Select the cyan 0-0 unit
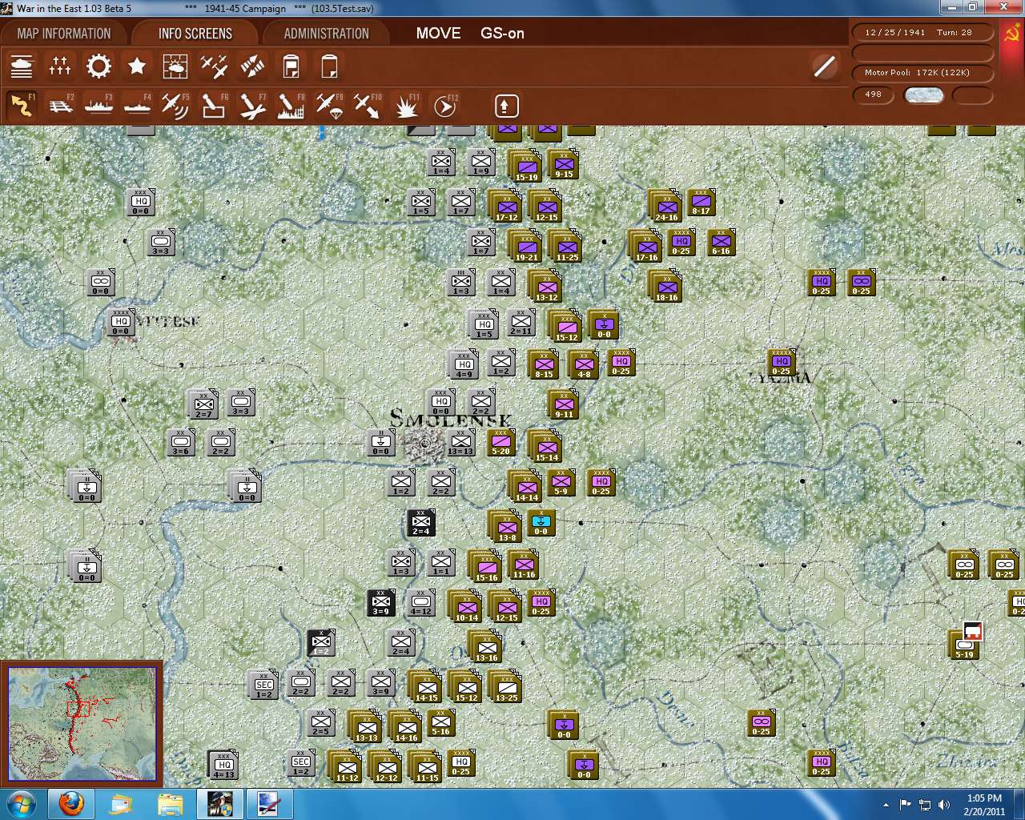The width and height of the screenshot is (1025, 820). point(541,523)
